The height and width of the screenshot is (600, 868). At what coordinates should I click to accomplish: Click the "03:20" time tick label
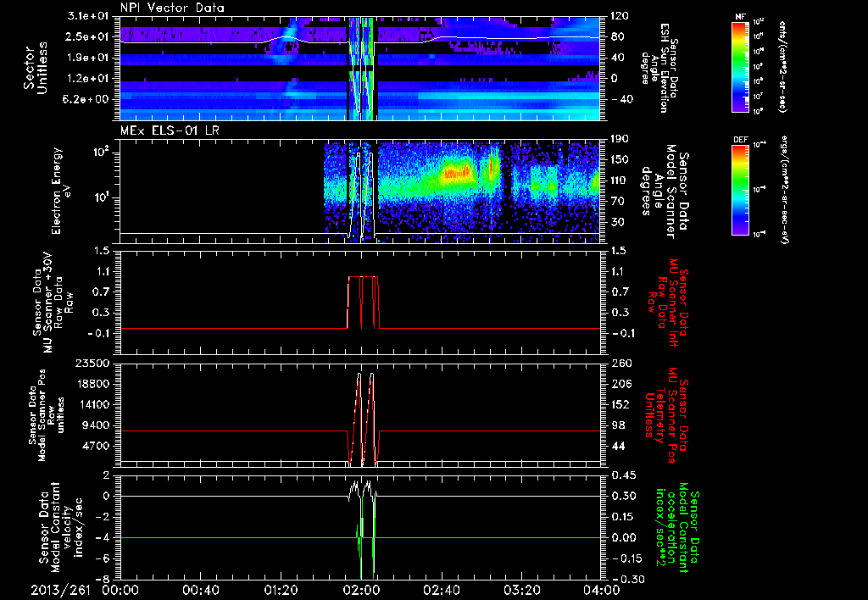click(521, 591)
